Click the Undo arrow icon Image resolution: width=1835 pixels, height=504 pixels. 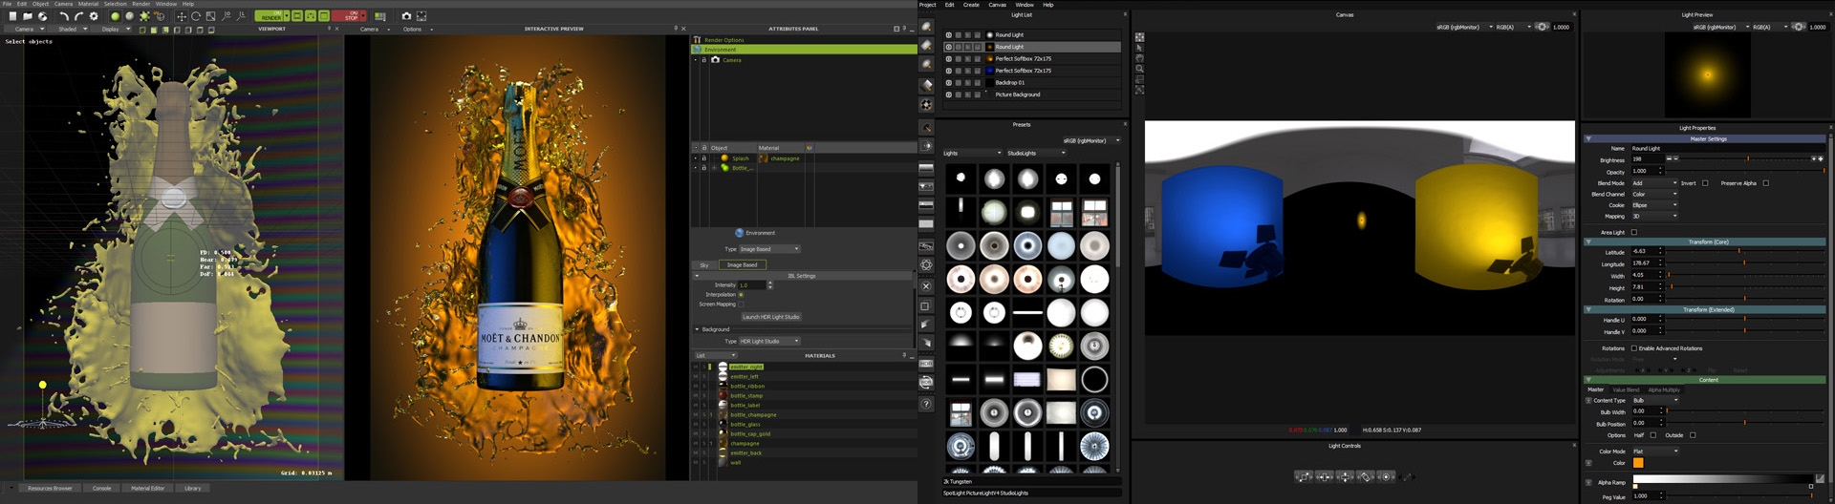coord(64,16)
